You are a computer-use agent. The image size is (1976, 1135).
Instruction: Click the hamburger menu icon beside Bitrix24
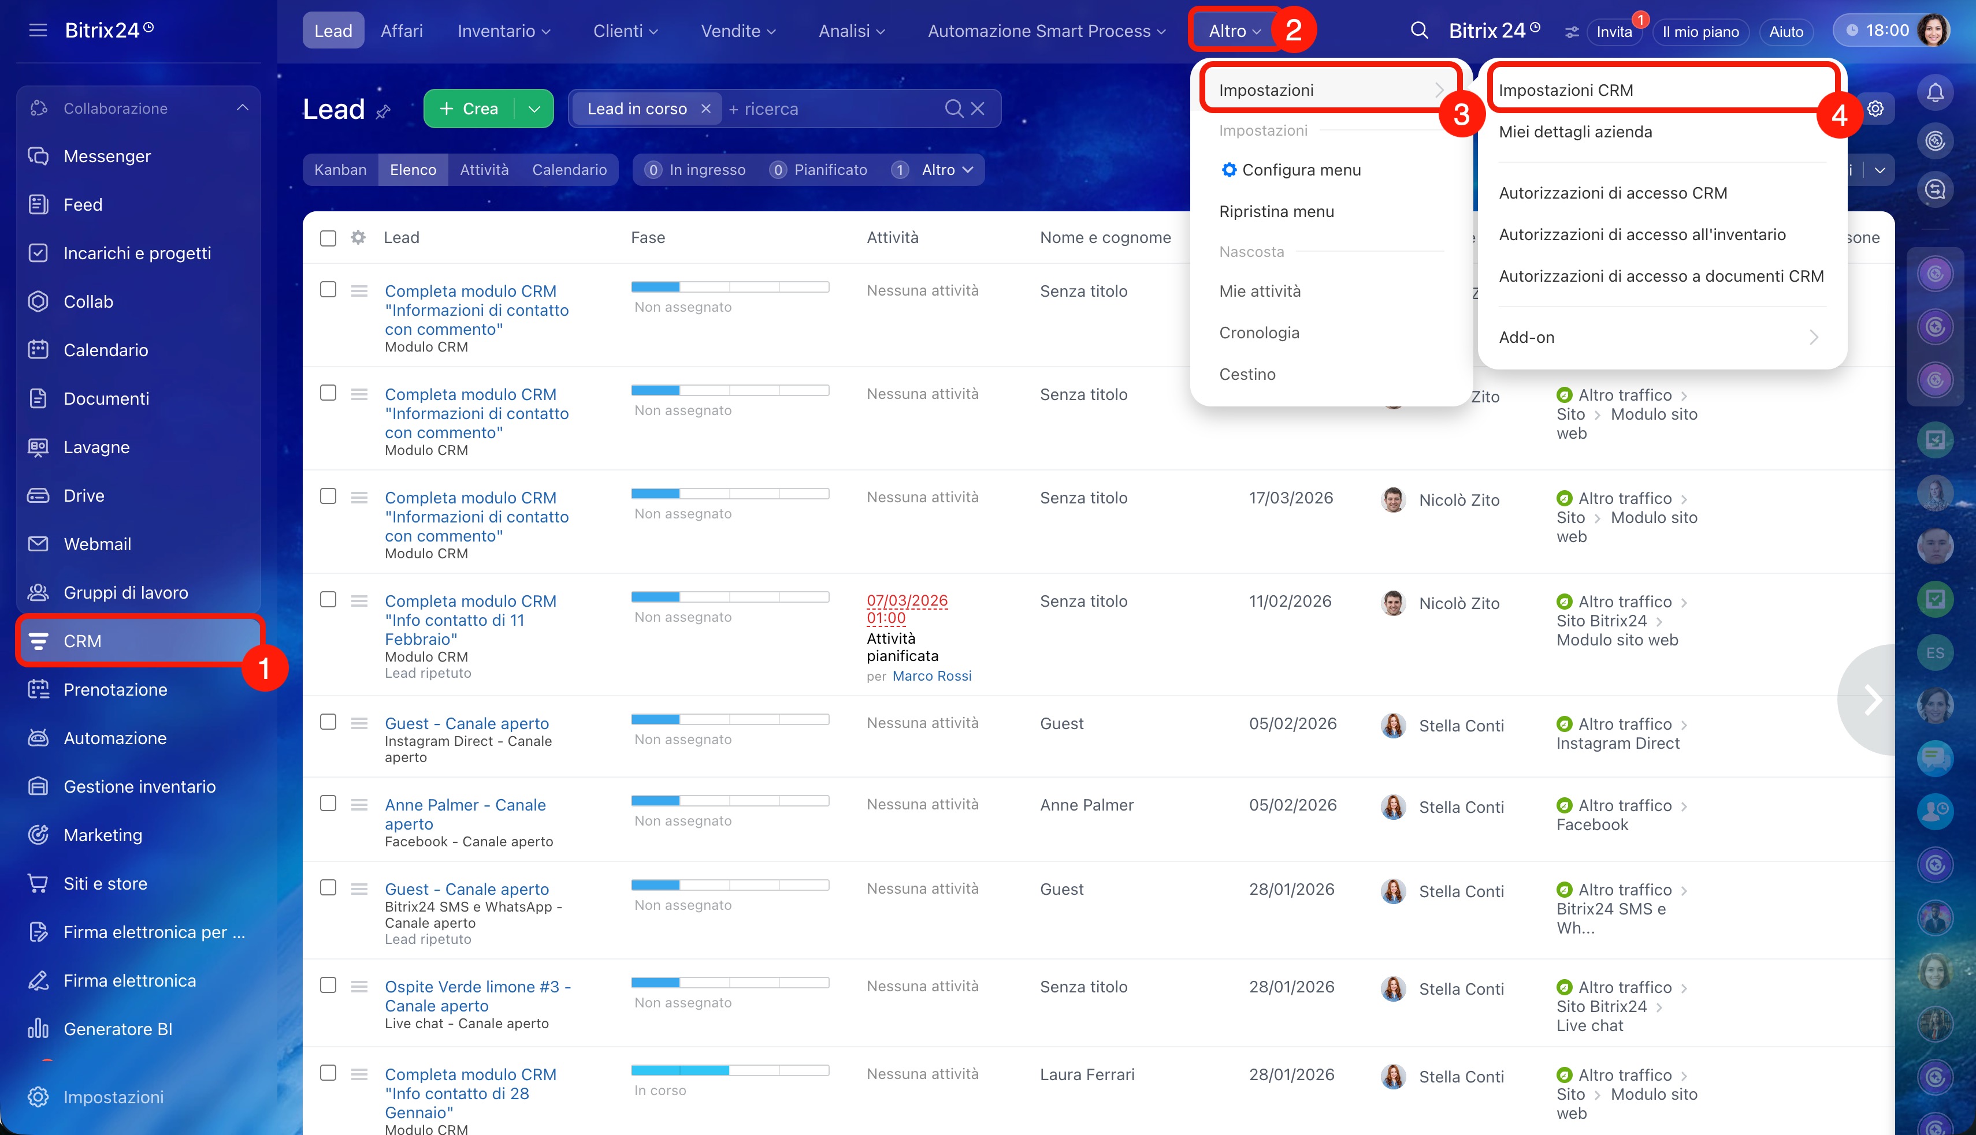[x=38, y=31]
